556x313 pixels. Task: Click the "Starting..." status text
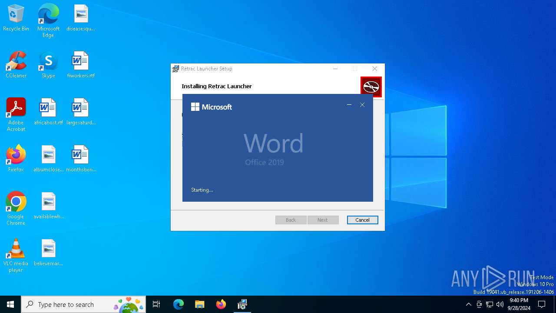pos(202,190)
